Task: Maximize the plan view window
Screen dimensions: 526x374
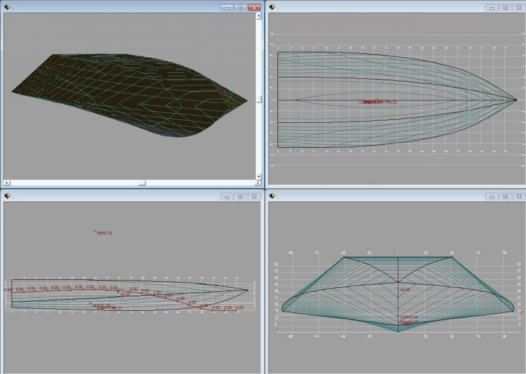Action: click(x=505, y=7)
